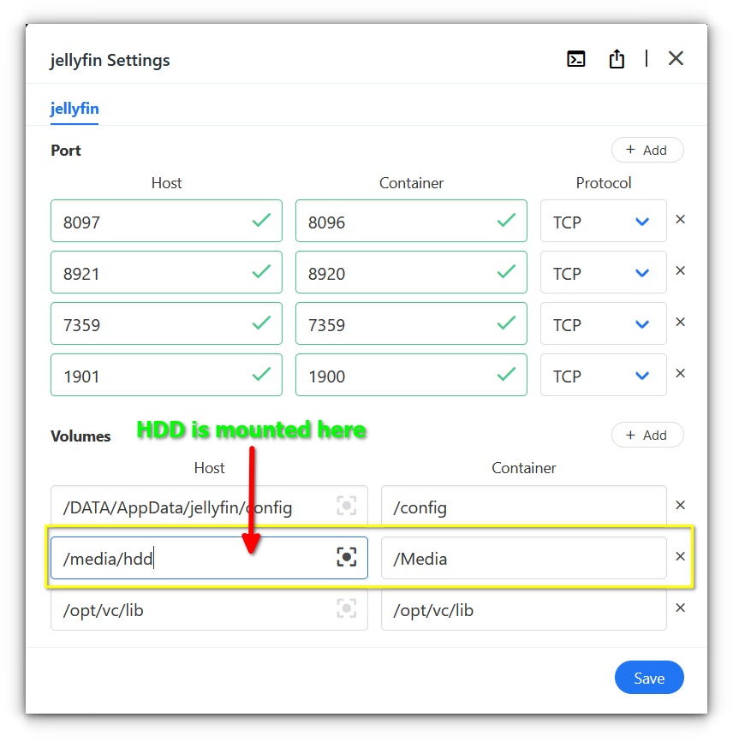Click the share/export settings icon

pos(617,58)
